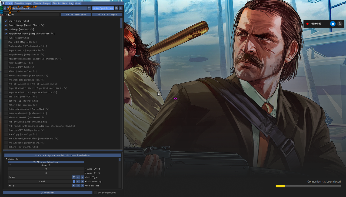Go to previous preset with left arrow

pyautogui.click(x=5, y=8)
